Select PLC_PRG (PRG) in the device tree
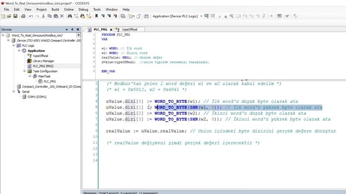The height and width of the screenshot is (194, 346). click(43, 66)
